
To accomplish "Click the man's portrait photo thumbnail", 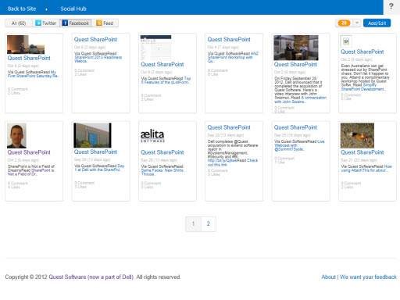I will point(16,135).
